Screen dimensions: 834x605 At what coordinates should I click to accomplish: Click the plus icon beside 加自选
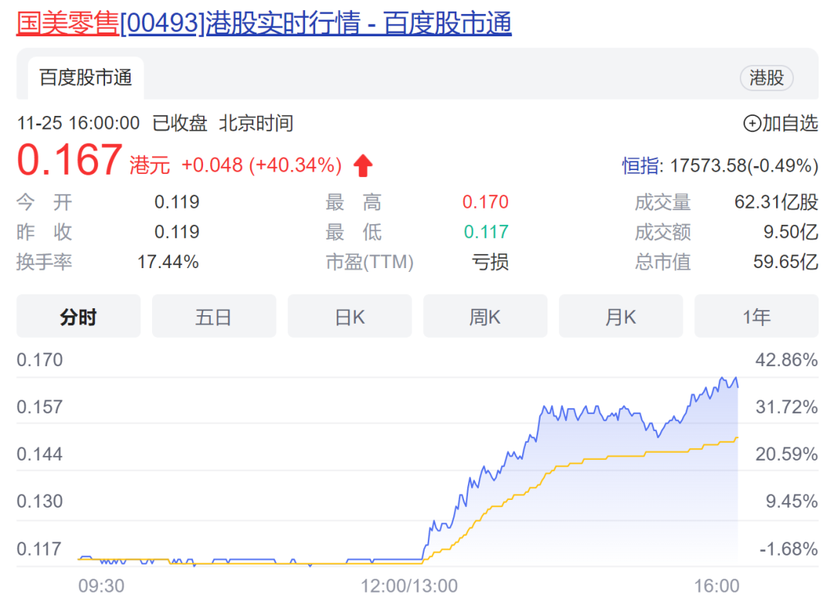point(751,124)
